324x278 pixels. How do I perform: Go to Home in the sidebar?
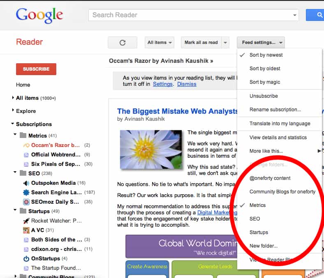[x=23, y=85]
